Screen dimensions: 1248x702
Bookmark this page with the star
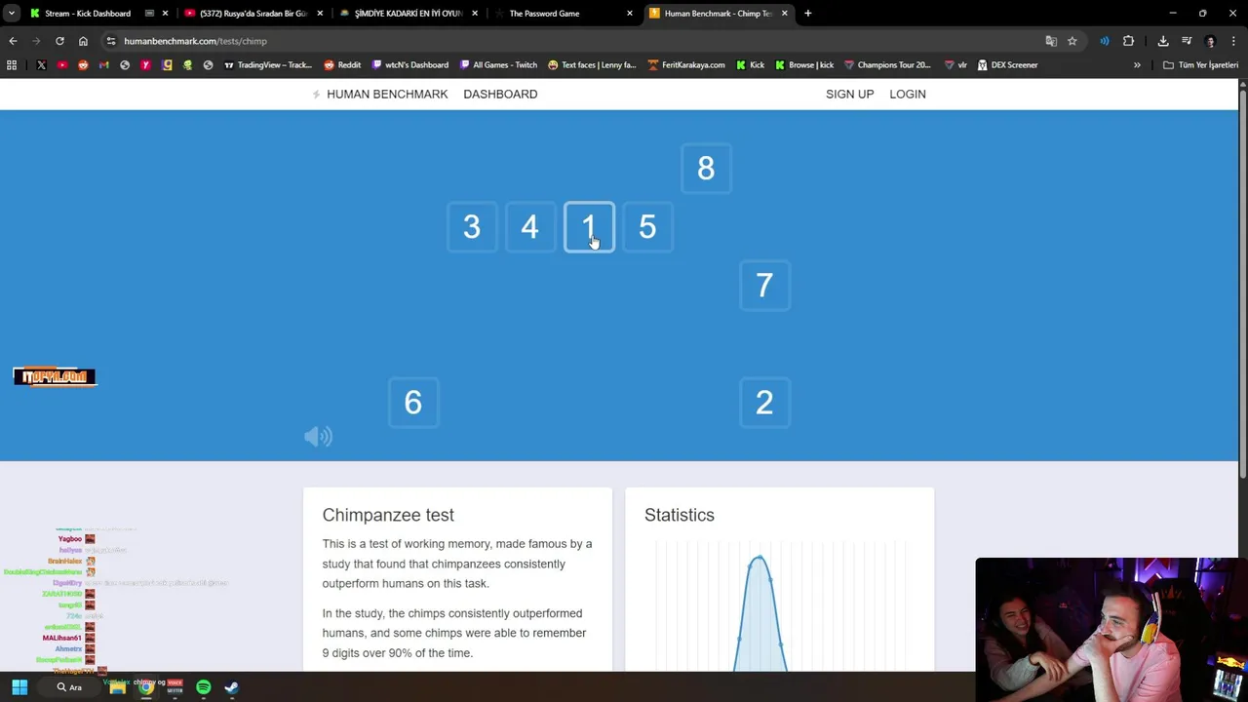(x=1072, y=41)
